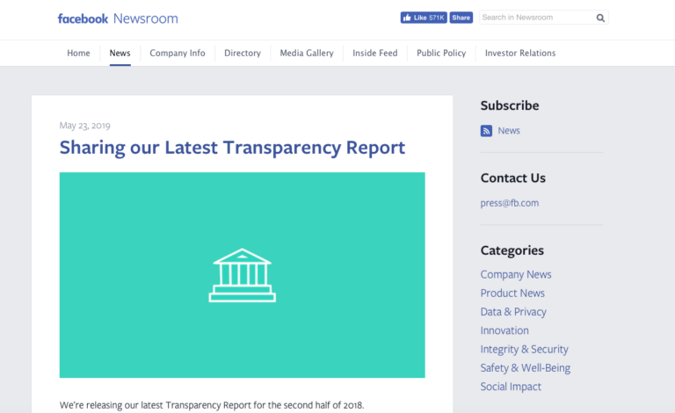
Task: Click the Subscribe heading
Action: click(510, 105)
